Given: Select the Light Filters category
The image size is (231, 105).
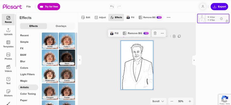Looking at the screenshot, I should (x=27, y=74).
